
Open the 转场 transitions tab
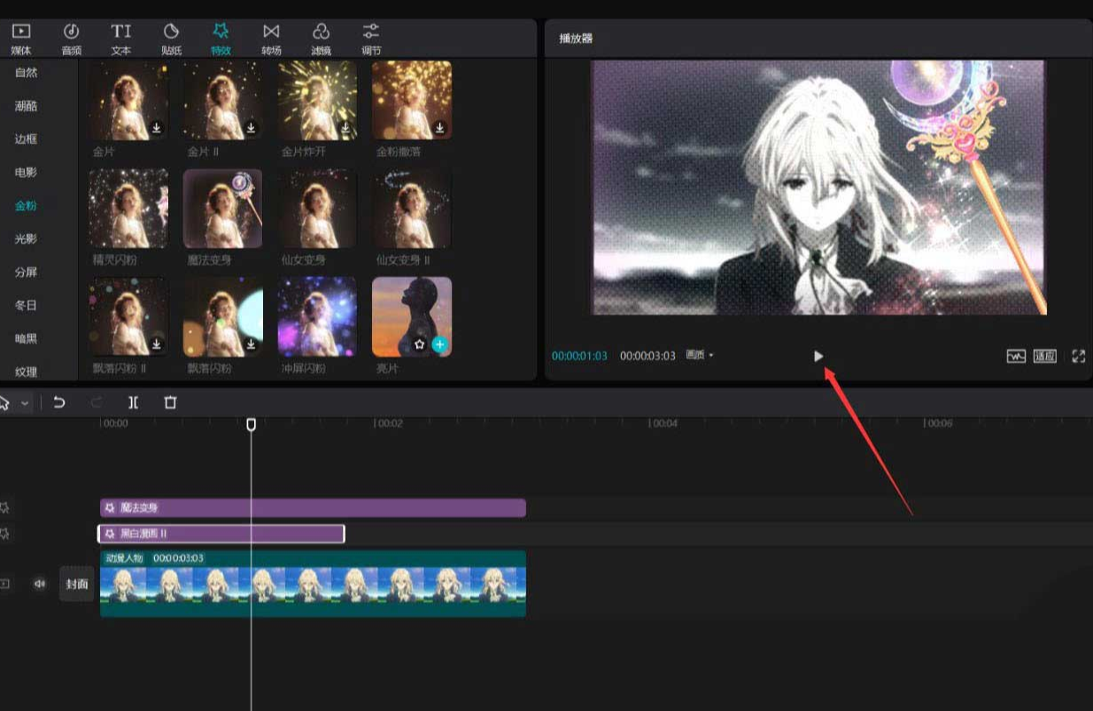[x=271, y=39]
